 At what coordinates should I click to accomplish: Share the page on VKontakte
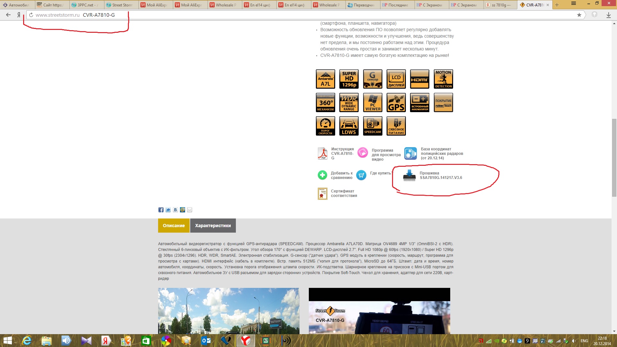click(175, 210)
